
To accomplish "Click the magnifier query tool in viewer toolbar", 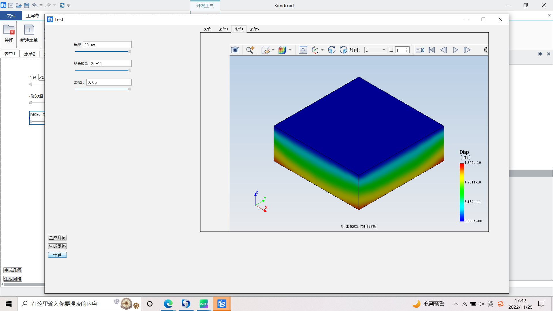I will (250, 50).
